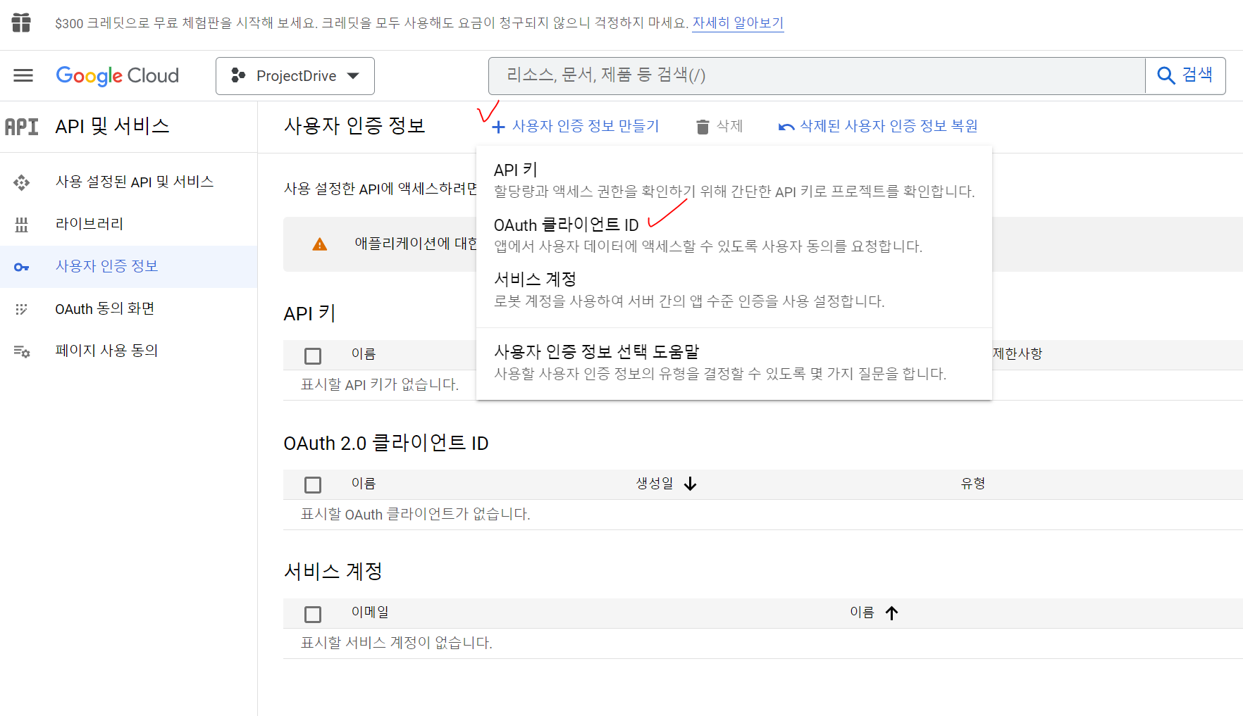Image resolution: width=1243 pixels, height=716 pixels.
Task: Click the 이름 column header in API 키 table
Action: click(364, 354)
